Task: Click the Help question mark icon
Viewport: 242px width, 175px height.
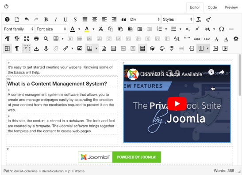Action: click(7, 19)
